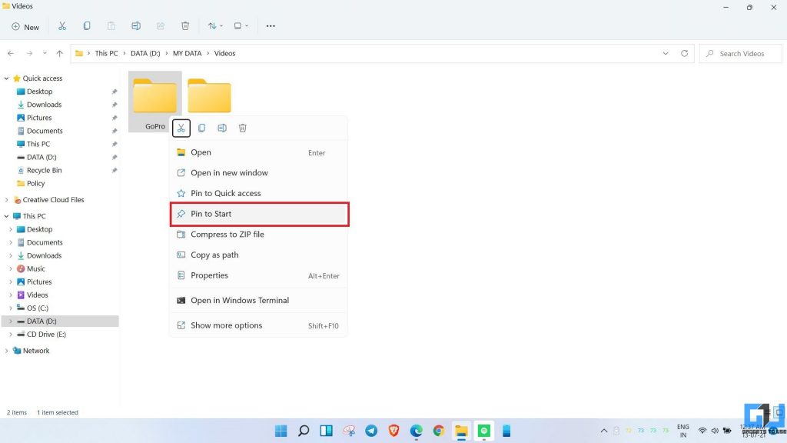The height and width of the screenshot is (443, 787).
Task: Click the Share icon in the toolbar
Action: 161,25
